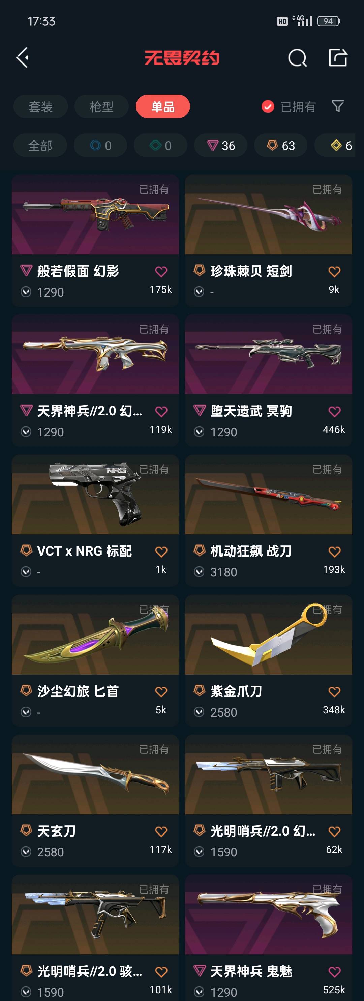Open the filter funnel icon
Viewport: 364px width, 1001px height.
tap(338, 106)
